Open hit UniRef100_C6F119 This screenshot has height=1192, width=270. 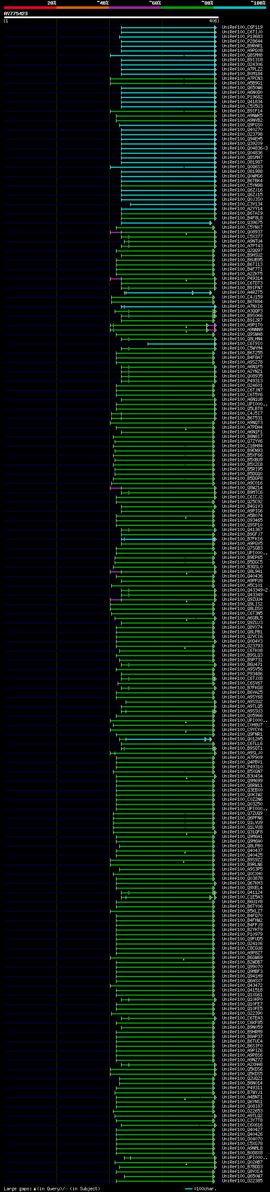tap(242, 28)
